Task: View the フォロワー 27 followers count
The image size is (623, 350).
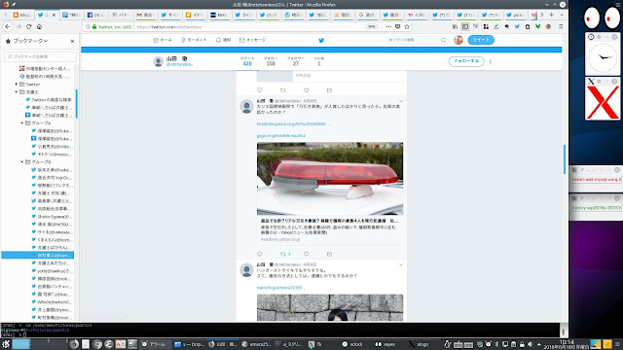Action: 296,61
